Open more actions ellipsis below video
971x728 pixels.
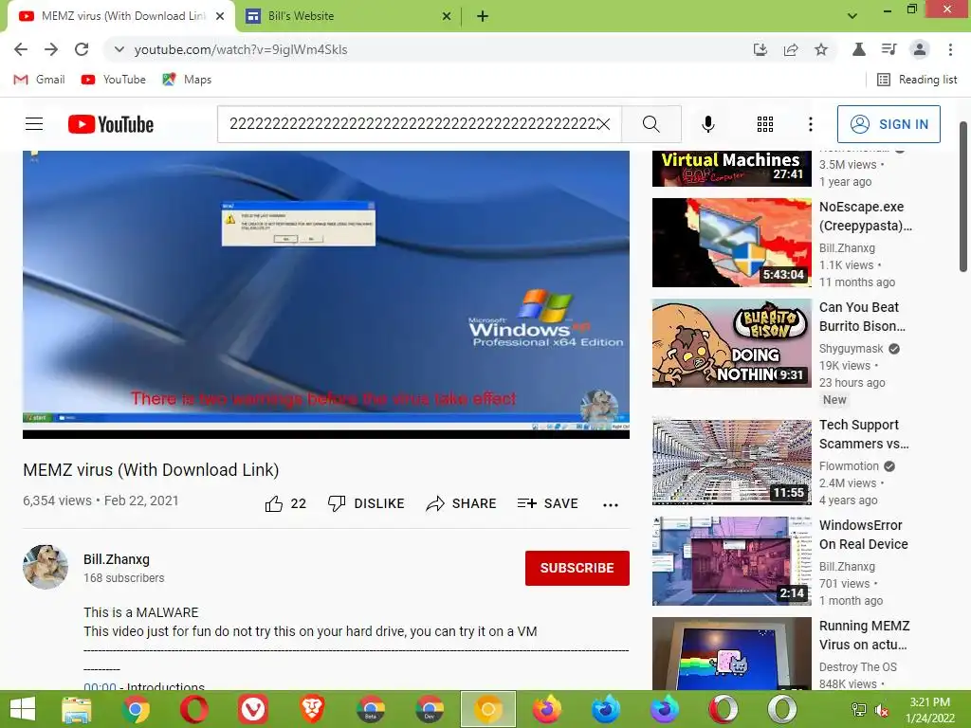[611, 505]
